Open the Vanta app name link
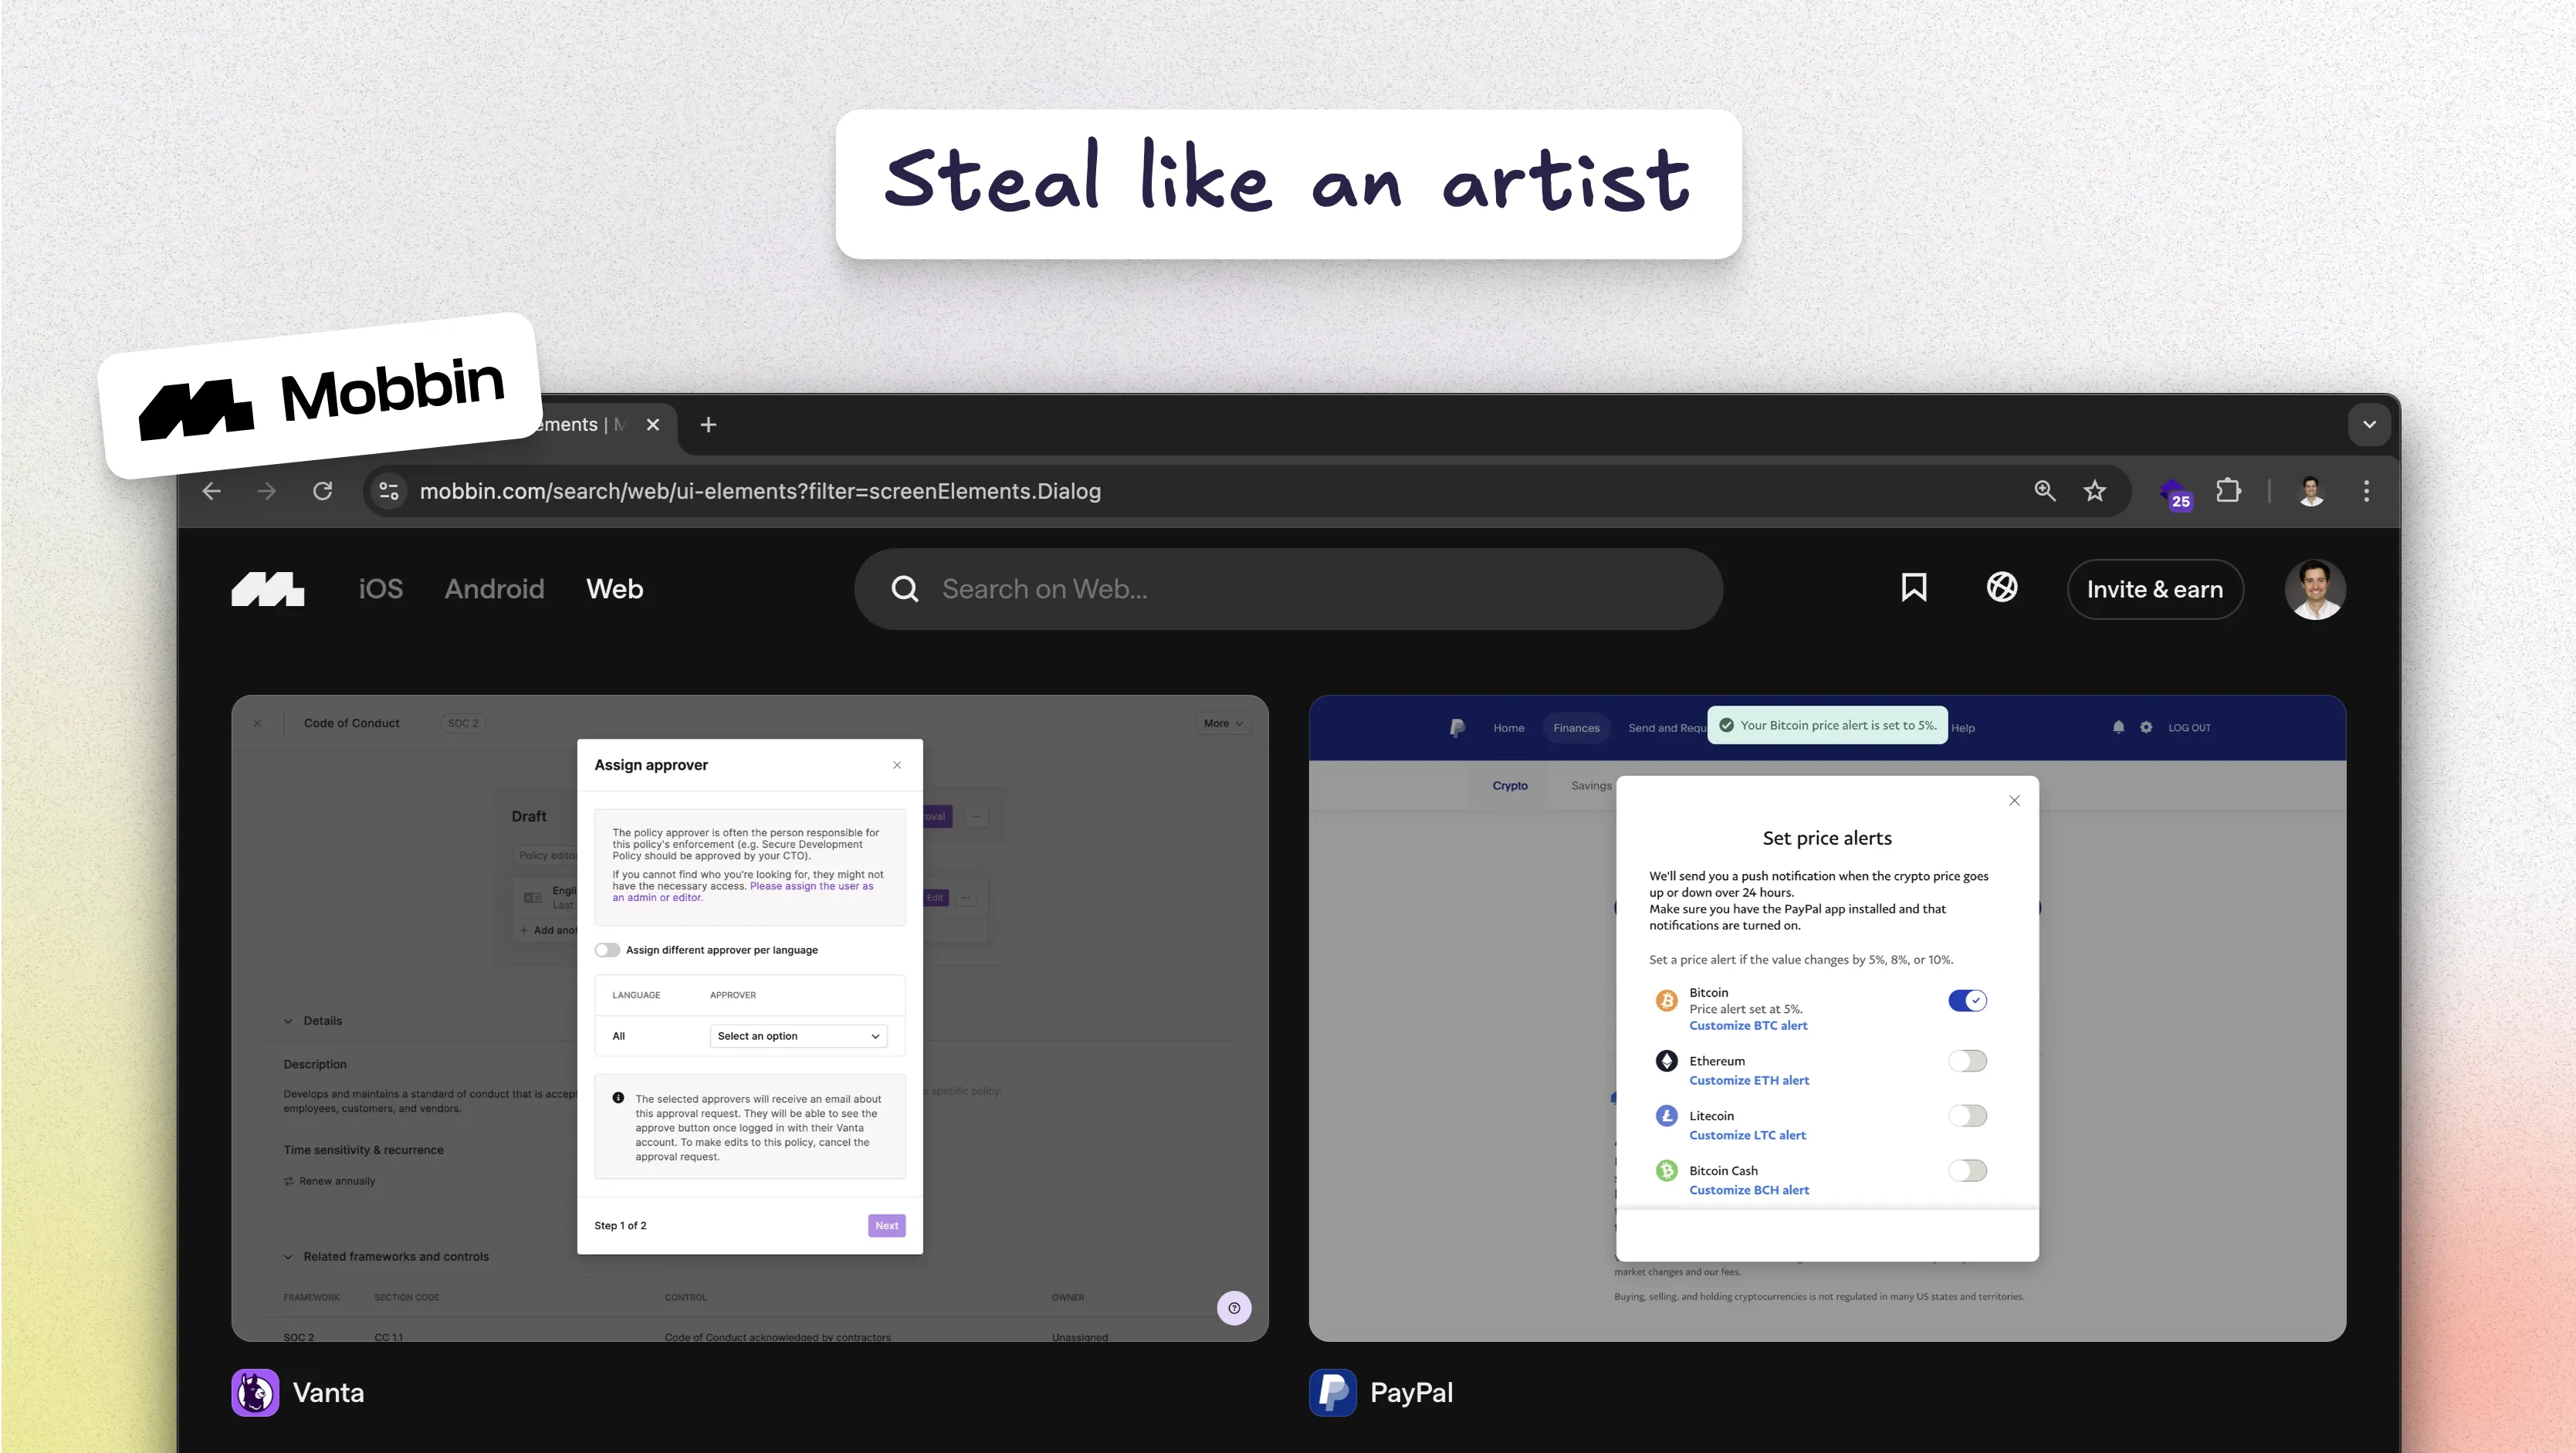 click(328, 1393)
